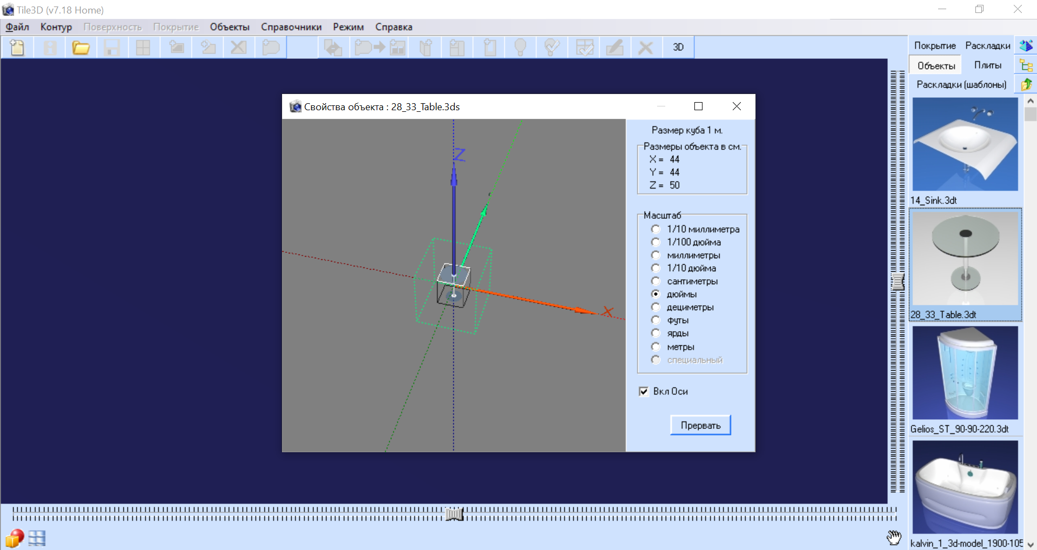
Task: Switch to the Плиты panel tab
Action: pos(988,65)
